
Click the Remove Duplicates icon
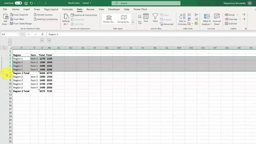[189, 19]
